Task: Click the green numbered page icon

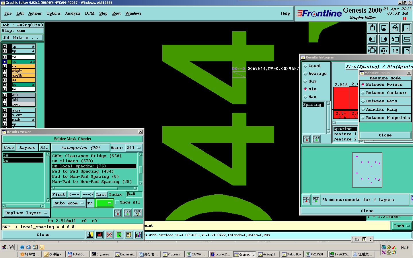Action: pos(119,235)
